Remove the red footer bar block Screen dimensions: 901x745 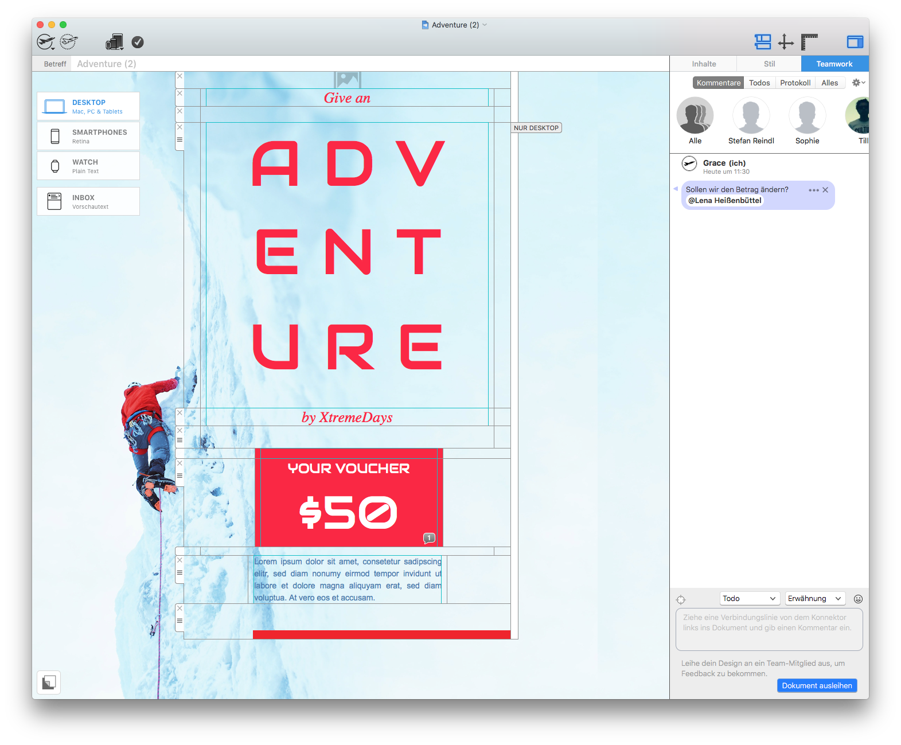180,609
